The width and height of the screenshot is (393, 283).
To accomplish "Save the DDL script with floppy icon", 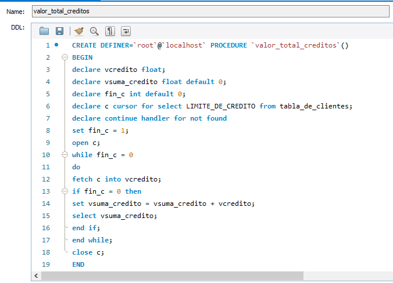I will click(x=59, y=31).
